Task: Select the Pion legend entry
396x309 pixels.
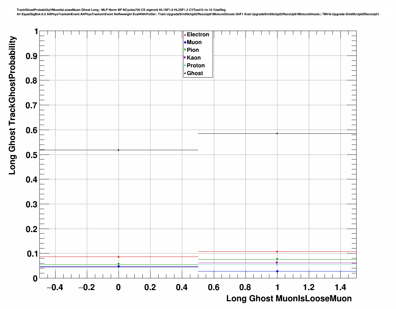Action: (191, 50)
